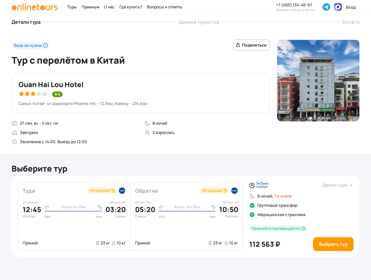
Task: Go to О нас page
Action: 109,7
